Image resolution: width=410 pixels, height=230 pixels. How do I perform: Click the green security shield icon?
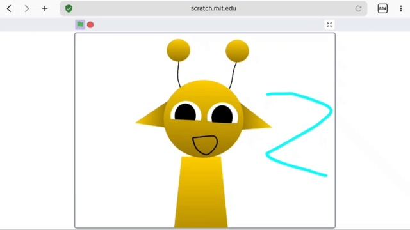pos(69,8)
